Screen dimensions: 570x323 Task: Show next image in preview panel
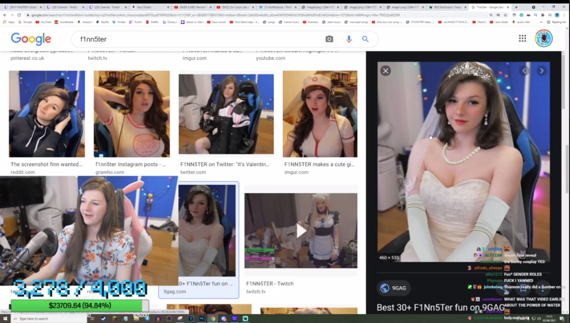click(x=542, y=71)
